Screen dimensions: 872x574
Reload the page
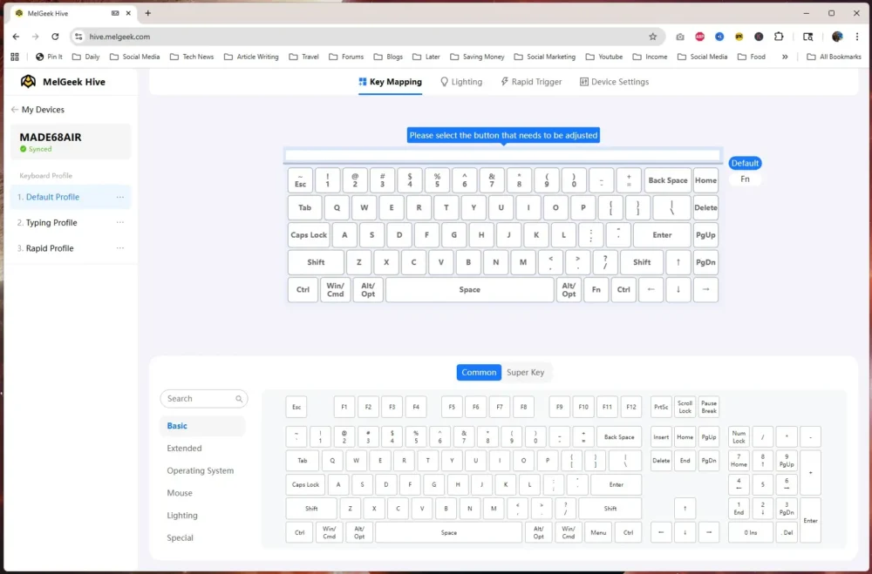55,37
